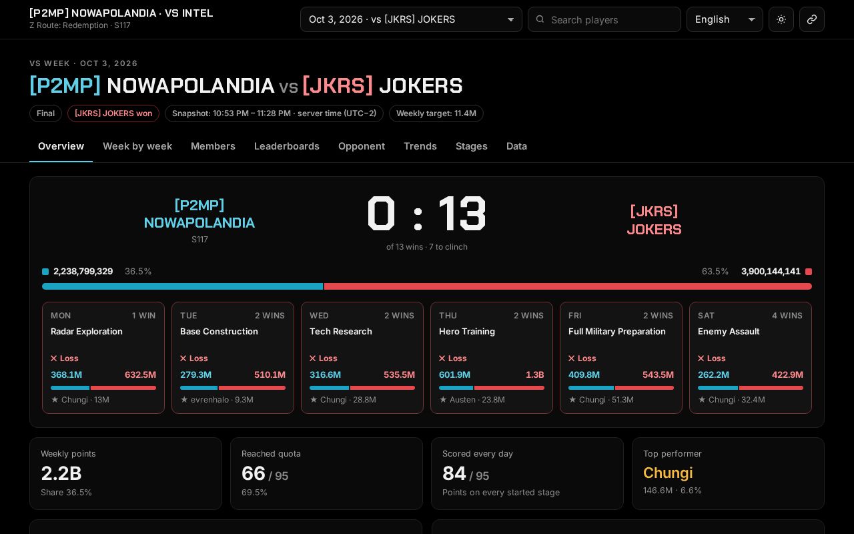This screenshot has width=854, height=534.
Task: Open the Monday Radar Exploration card
Action: tap(103, 358)
